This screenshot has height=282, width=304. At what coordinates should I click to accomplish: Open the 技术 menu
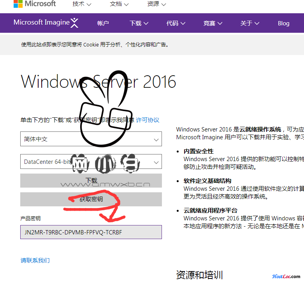[82, 4]
